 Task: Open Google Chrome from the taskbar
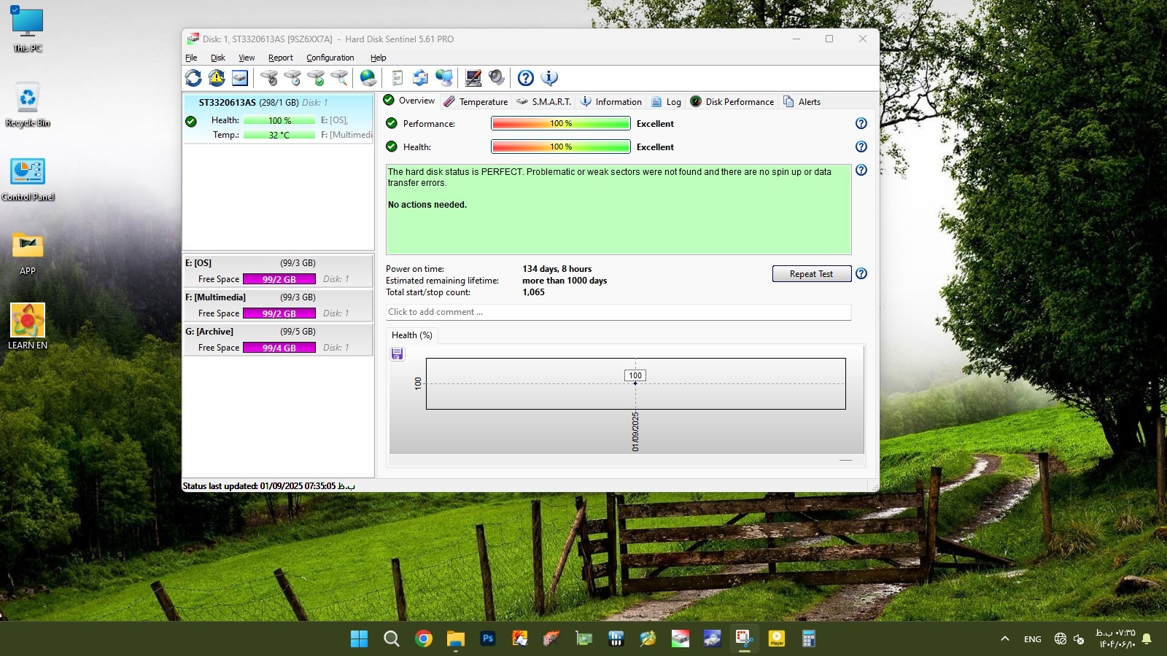click(x=424, y=639)
